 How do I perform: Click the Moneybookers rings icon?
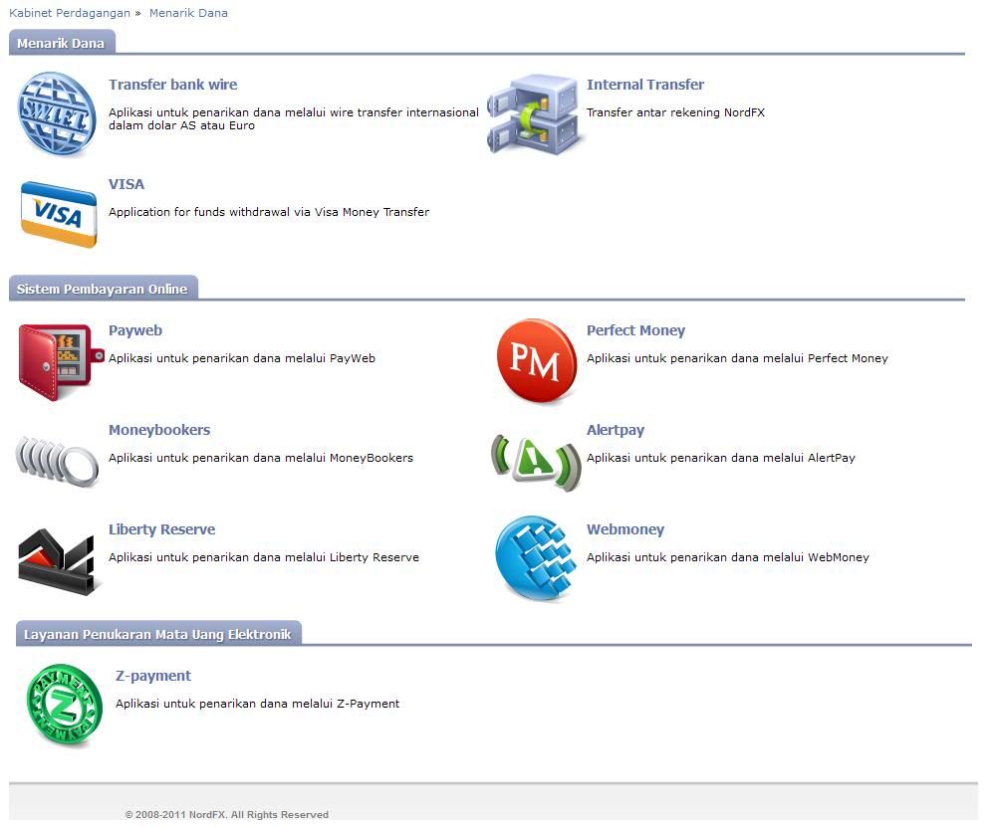point(57,461)
